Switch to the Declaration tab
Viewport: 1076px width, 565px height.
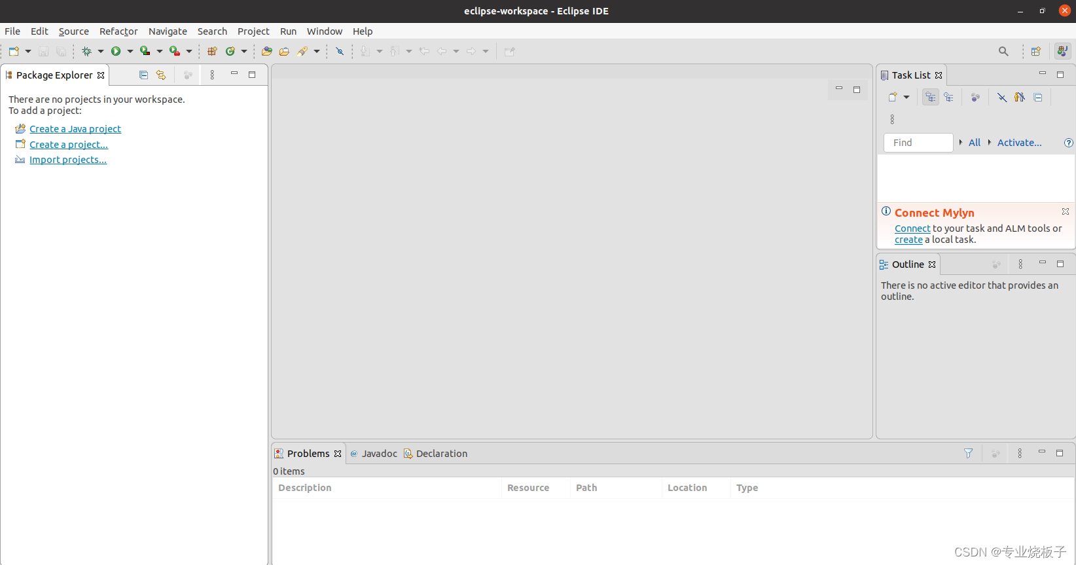pos(435,454)
